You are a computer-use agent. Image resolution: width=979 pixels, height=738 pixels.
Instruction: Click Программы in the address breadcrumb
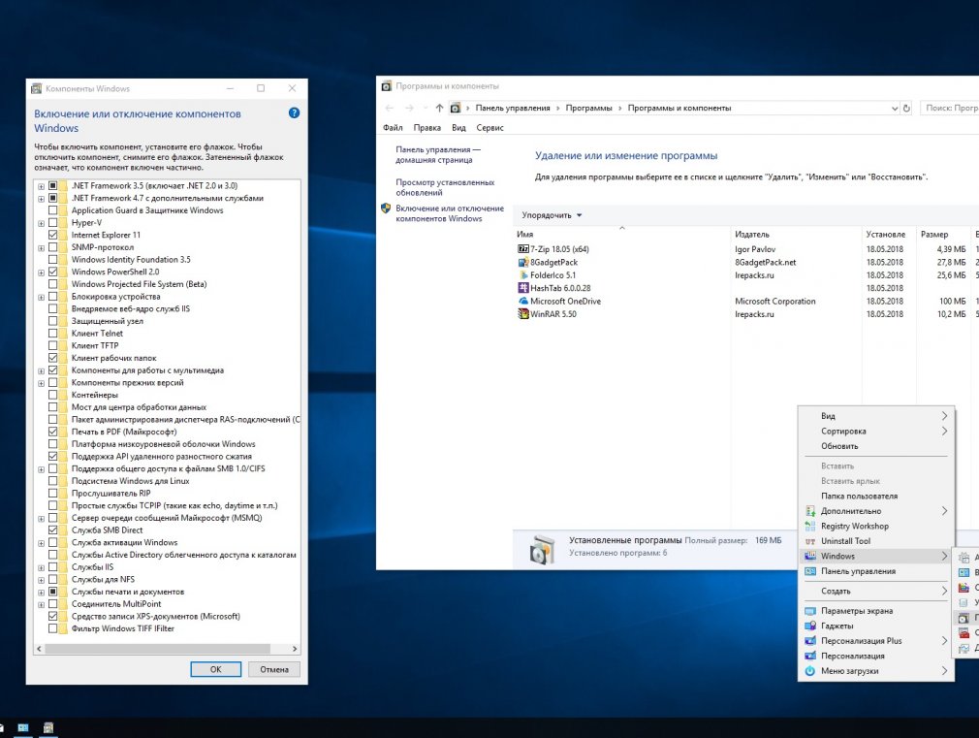tap(588, 108)
